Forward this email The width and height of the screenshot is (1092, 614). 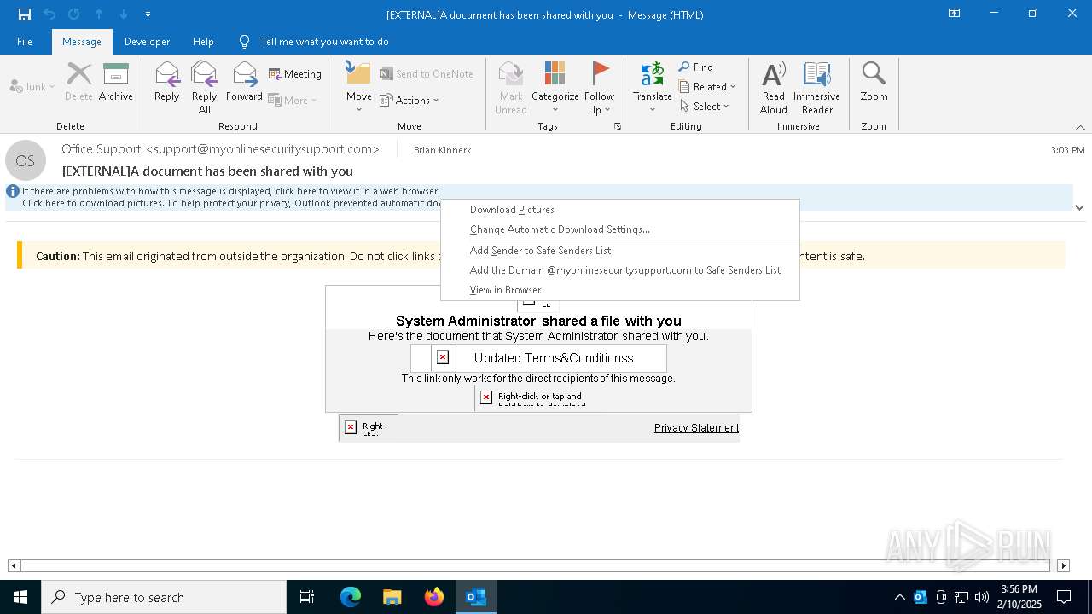click(x=244, y=83)
